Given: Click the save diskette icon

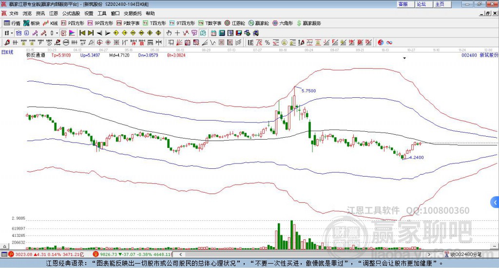Looking at the screenshot, I should pyautogui.click(x=239, y=33).
